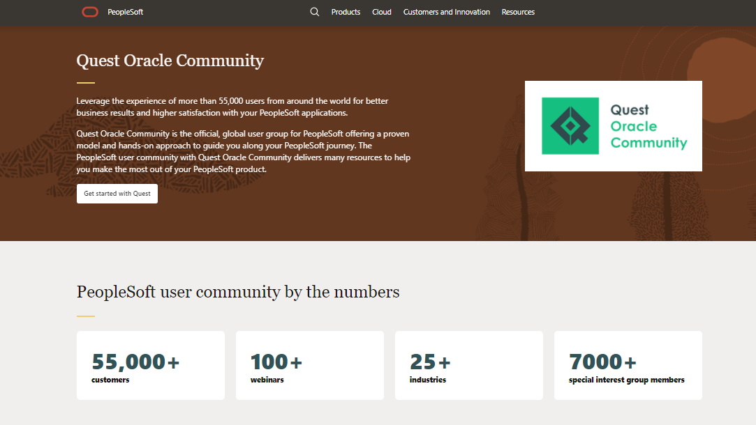
Task: Expand the Resources menu
Action: (518, 12)
